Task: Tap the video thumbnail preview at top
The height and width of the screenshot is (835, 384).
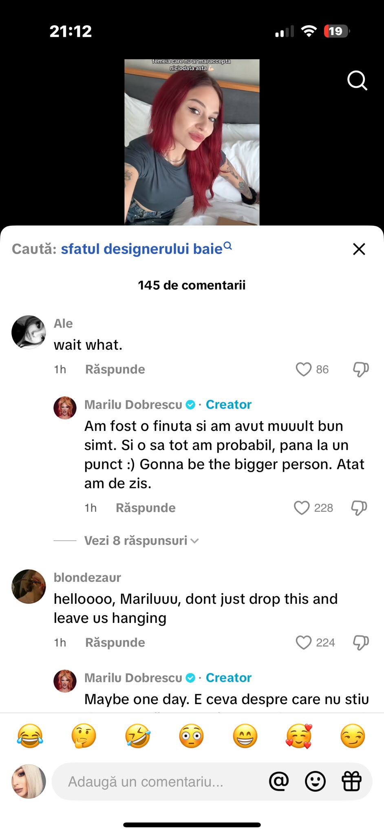Action: pyautogui.click(x=192, y=142)
